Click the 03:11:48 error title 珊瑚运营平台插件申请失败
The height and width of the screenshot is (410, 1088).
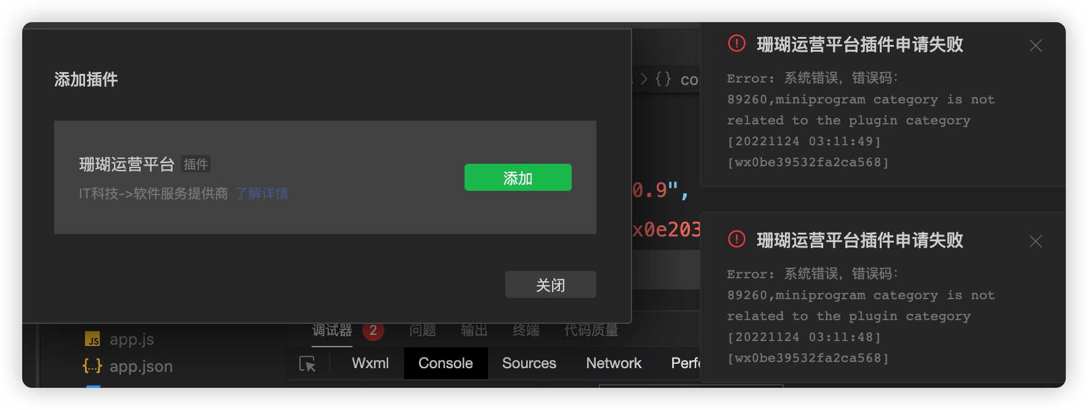[x=860, y=240]
